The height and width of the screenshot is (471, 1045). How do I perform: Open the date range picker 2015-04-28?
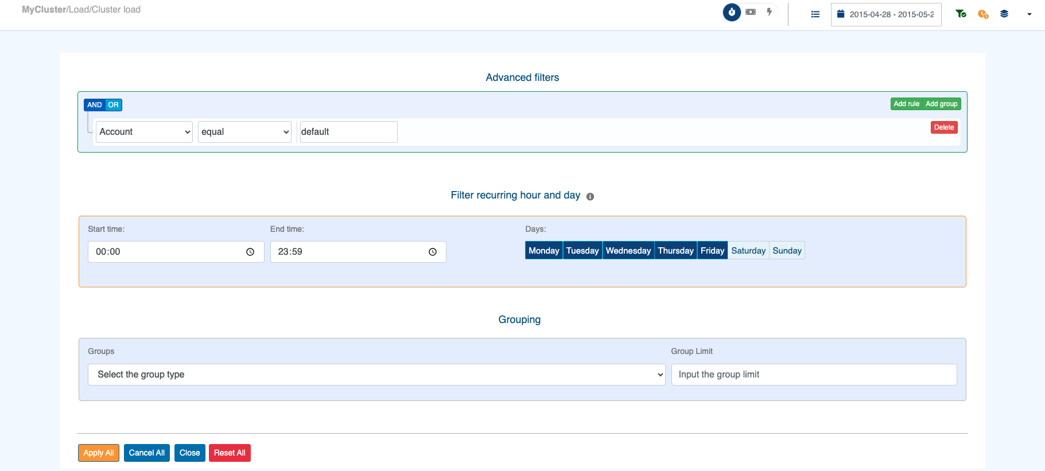886,14
